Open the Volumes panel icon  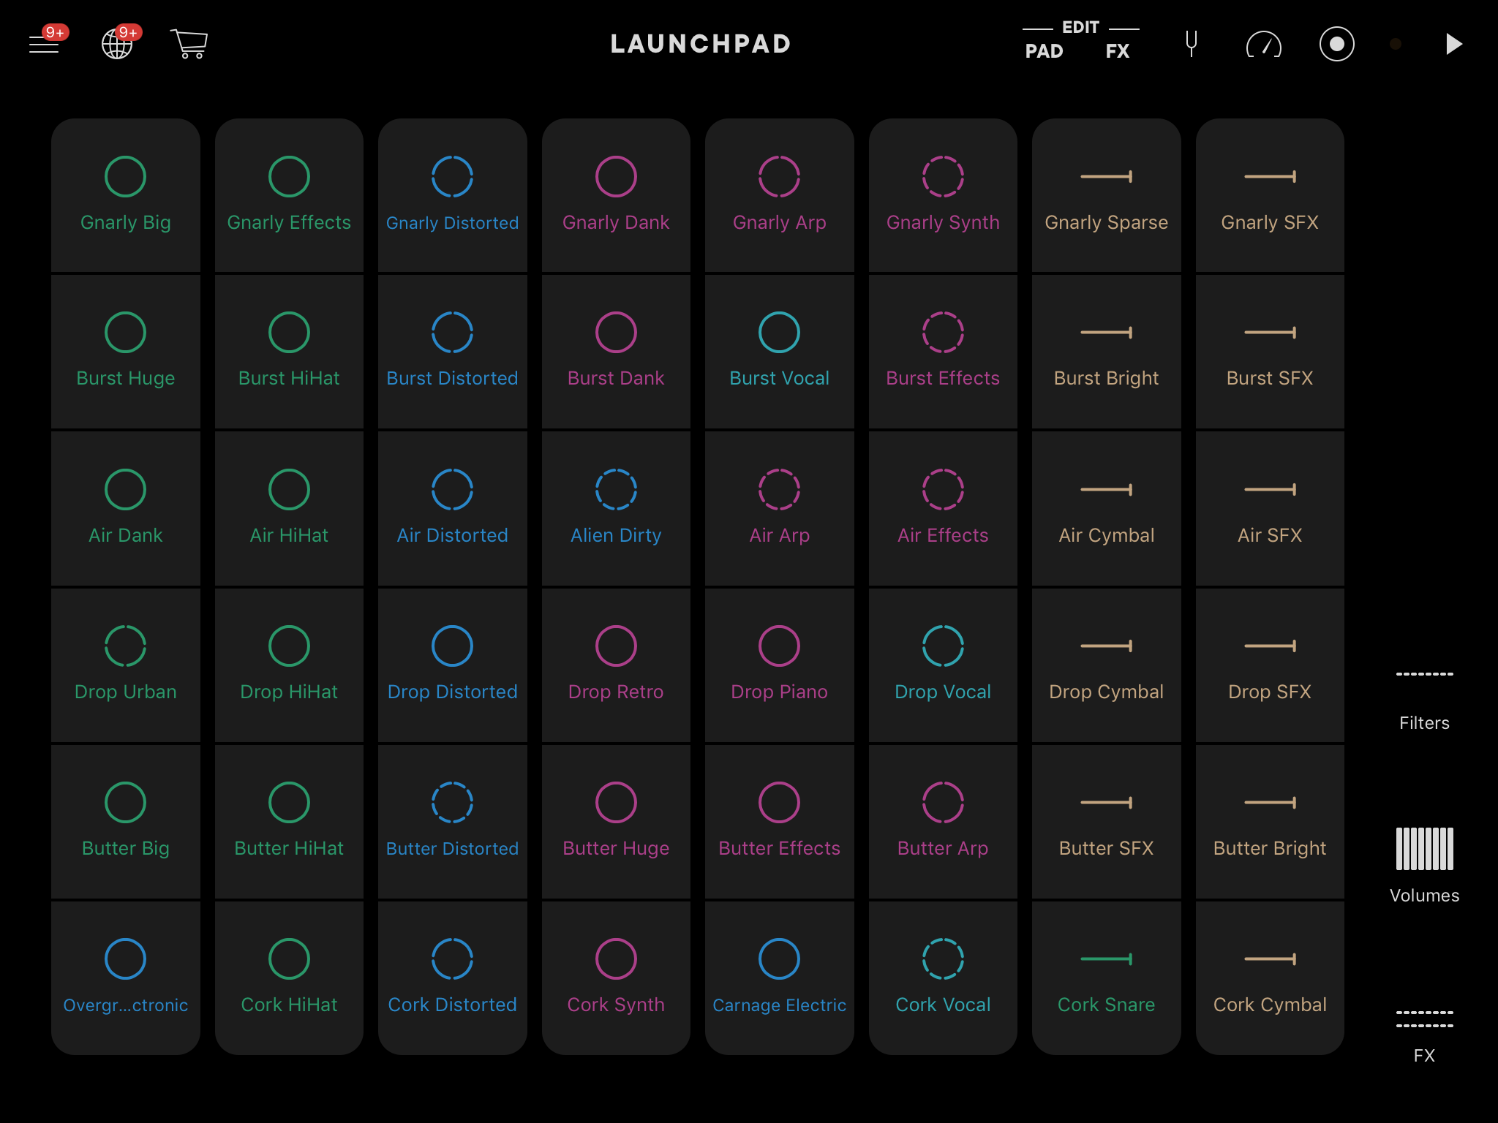click(1424, 850)
